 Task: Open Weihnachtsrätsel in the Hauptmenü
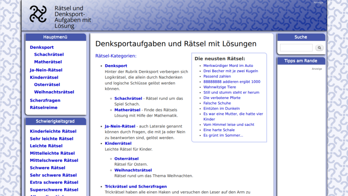click(54, 92)
